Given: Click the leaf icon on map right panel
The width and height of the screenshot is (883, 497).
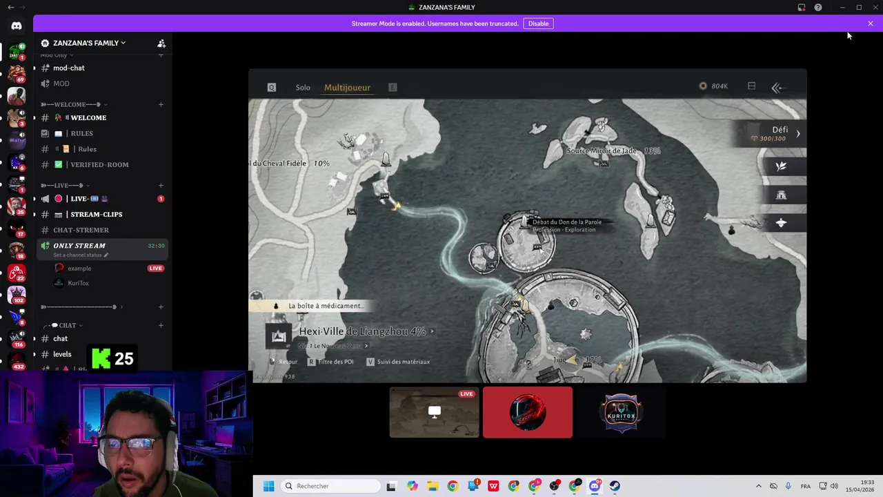Looking at the screenshot, I should [781, 166].
